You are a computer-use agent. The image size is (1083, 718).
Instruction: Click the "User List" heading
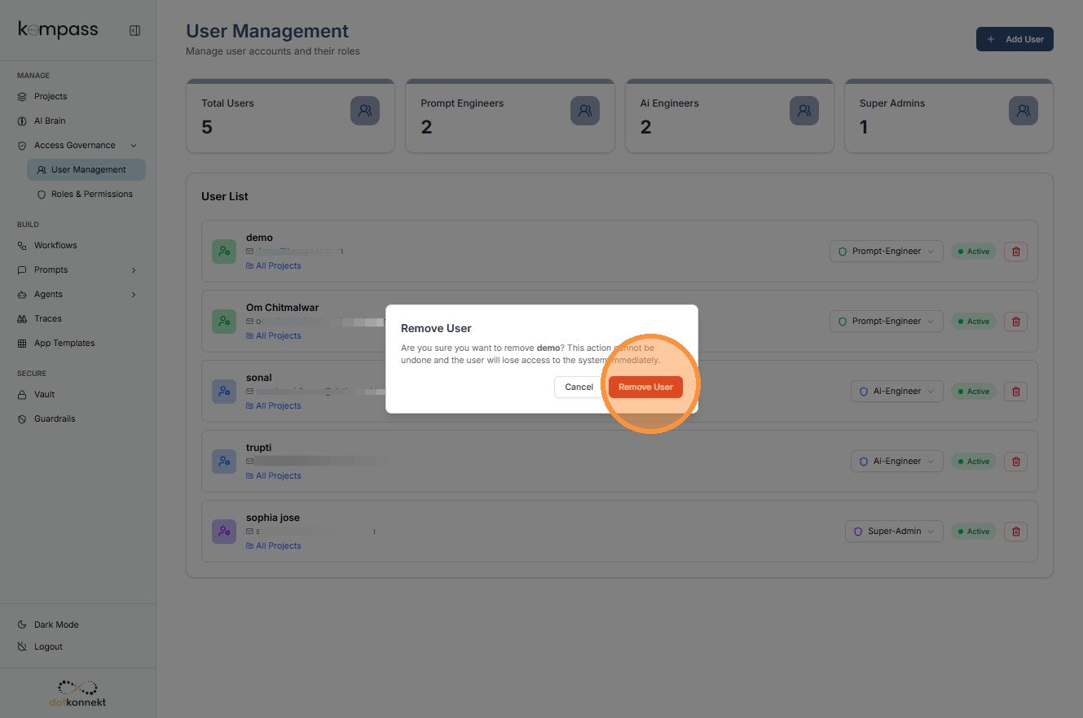[x=225, y=196]
